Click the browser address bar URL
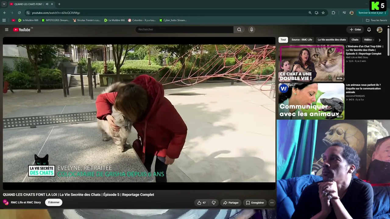Screen dimensions: 390x219 point(56,13)
